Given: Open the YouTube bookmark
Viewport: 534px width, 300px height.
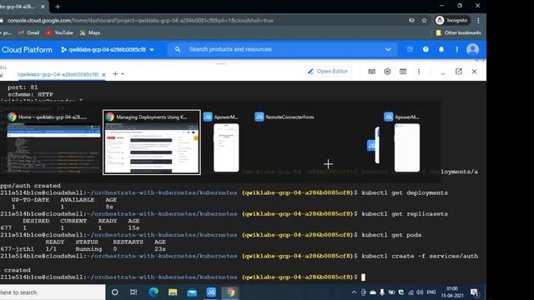Looking at the screenshot, I should [59, 32].
